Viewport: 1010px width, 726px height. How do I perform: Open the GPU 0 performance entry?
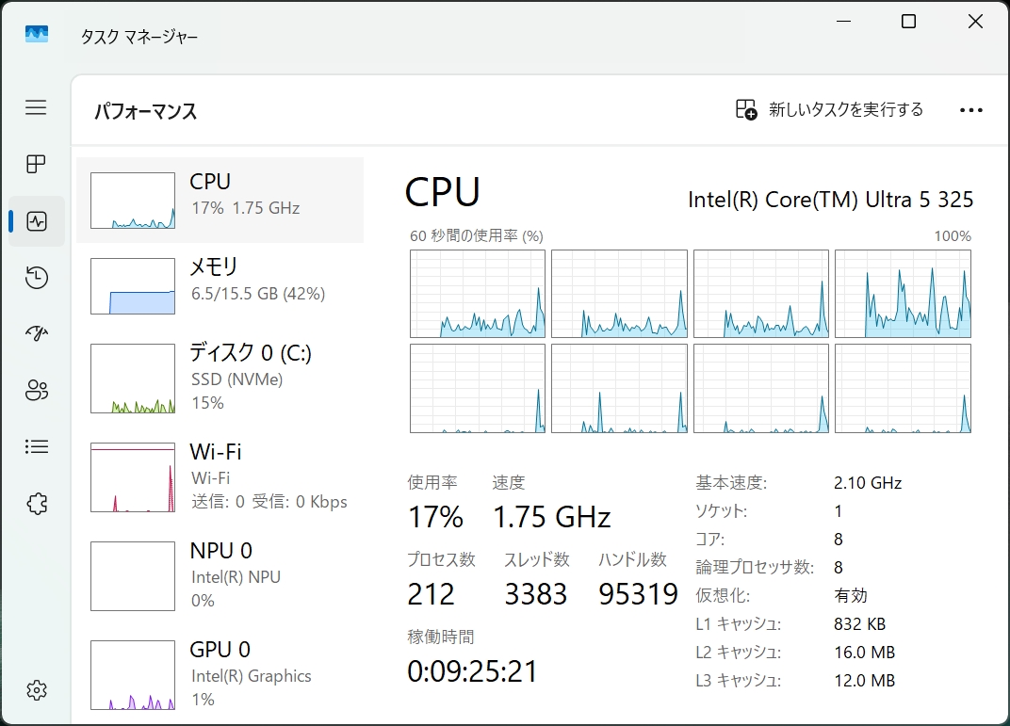220,674
